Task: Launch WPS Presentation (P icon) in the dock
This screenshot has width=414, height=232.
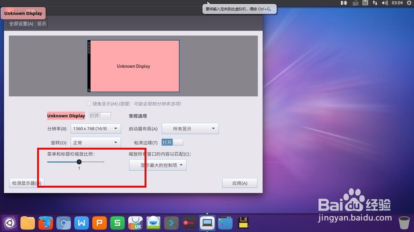Action: click(x=99, y=223)
